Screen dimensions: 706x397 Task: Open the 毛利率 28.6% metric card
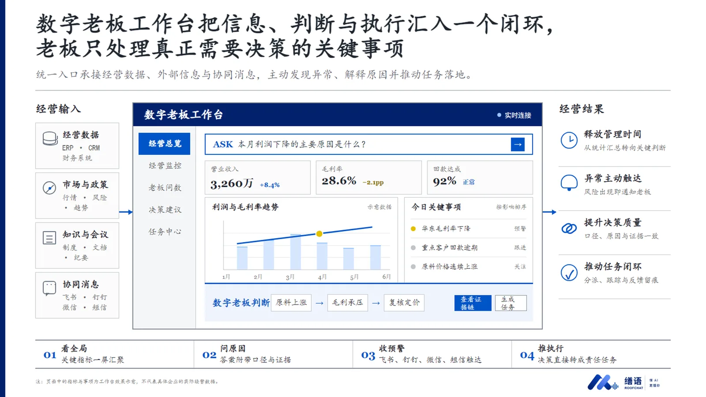point(369,178)
